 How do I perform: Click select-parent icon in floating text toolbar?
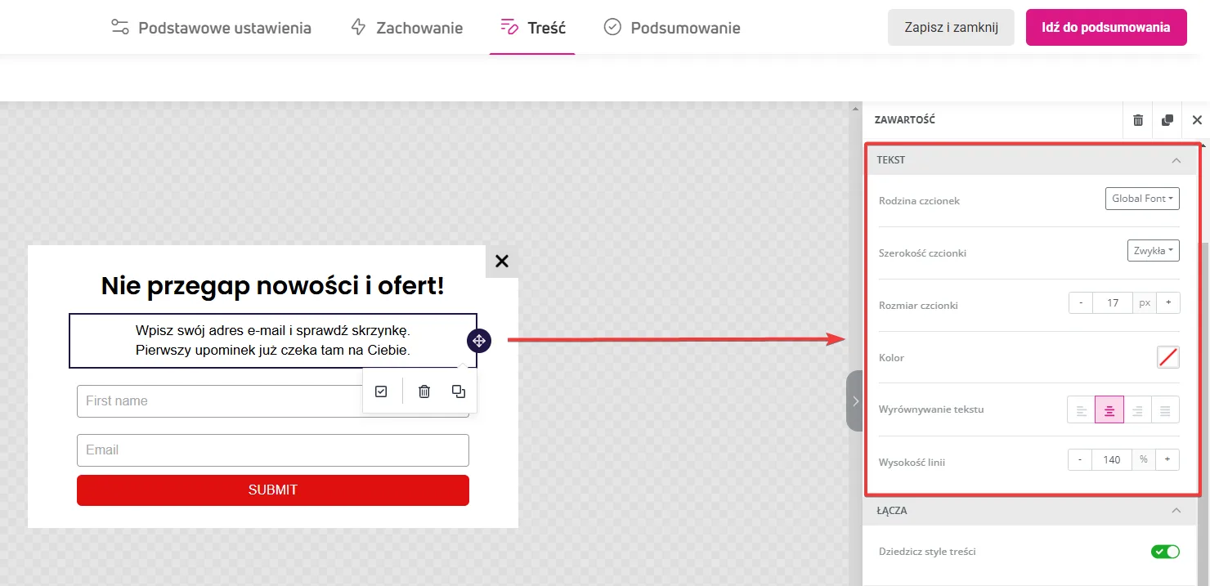pos(381,391)
